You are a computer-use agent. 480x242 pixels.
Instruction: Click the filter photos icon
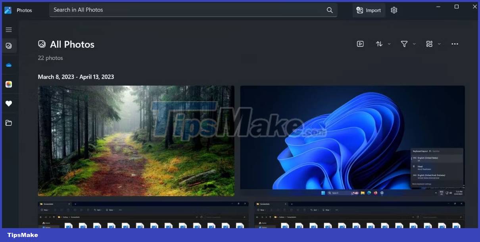tap(404, 44)
